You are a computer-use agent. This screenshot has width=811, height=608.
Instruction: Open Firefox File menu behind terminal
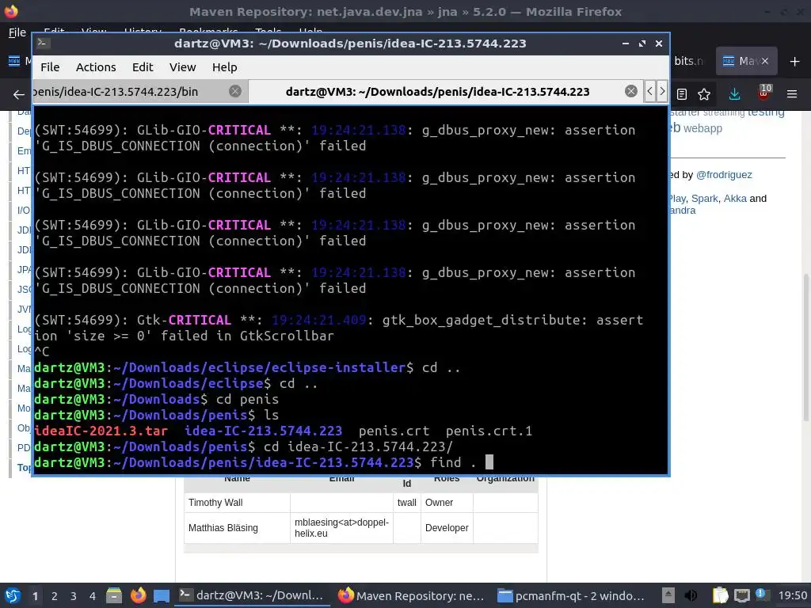pyautogui.click(x=17, y=32)
